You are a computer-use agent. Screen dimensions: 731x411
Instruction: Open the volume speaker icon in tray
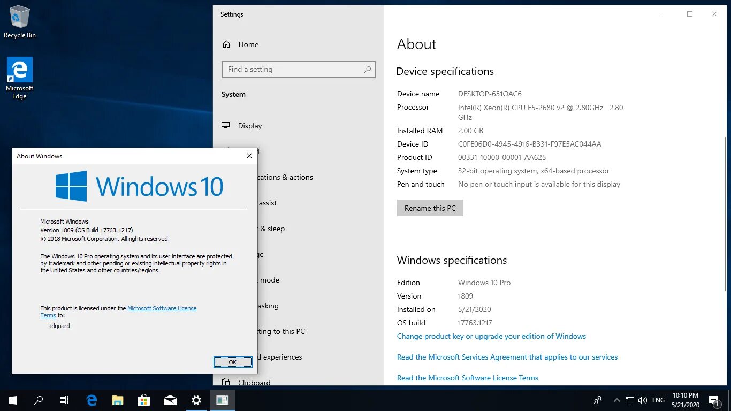click(x=643, y=400)
